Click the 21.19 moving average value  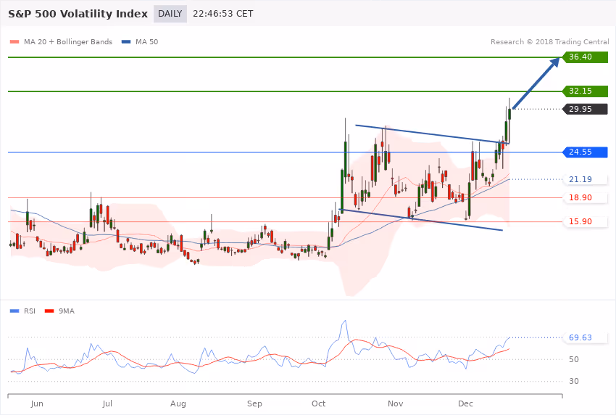click(x=580, y=180)
